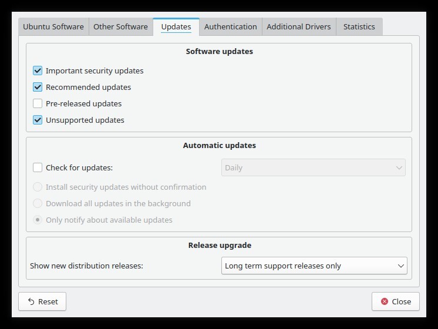Show the Statistics tab
Image resolution: width=438 pixels, height=329 pixels.
359,27
